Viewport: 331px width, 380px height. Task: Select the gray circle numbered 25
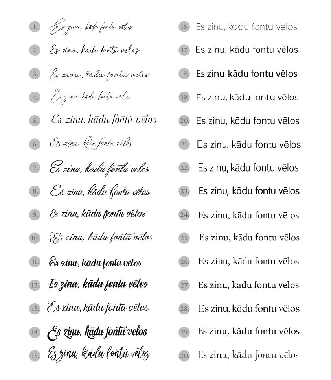coord(184,238)
